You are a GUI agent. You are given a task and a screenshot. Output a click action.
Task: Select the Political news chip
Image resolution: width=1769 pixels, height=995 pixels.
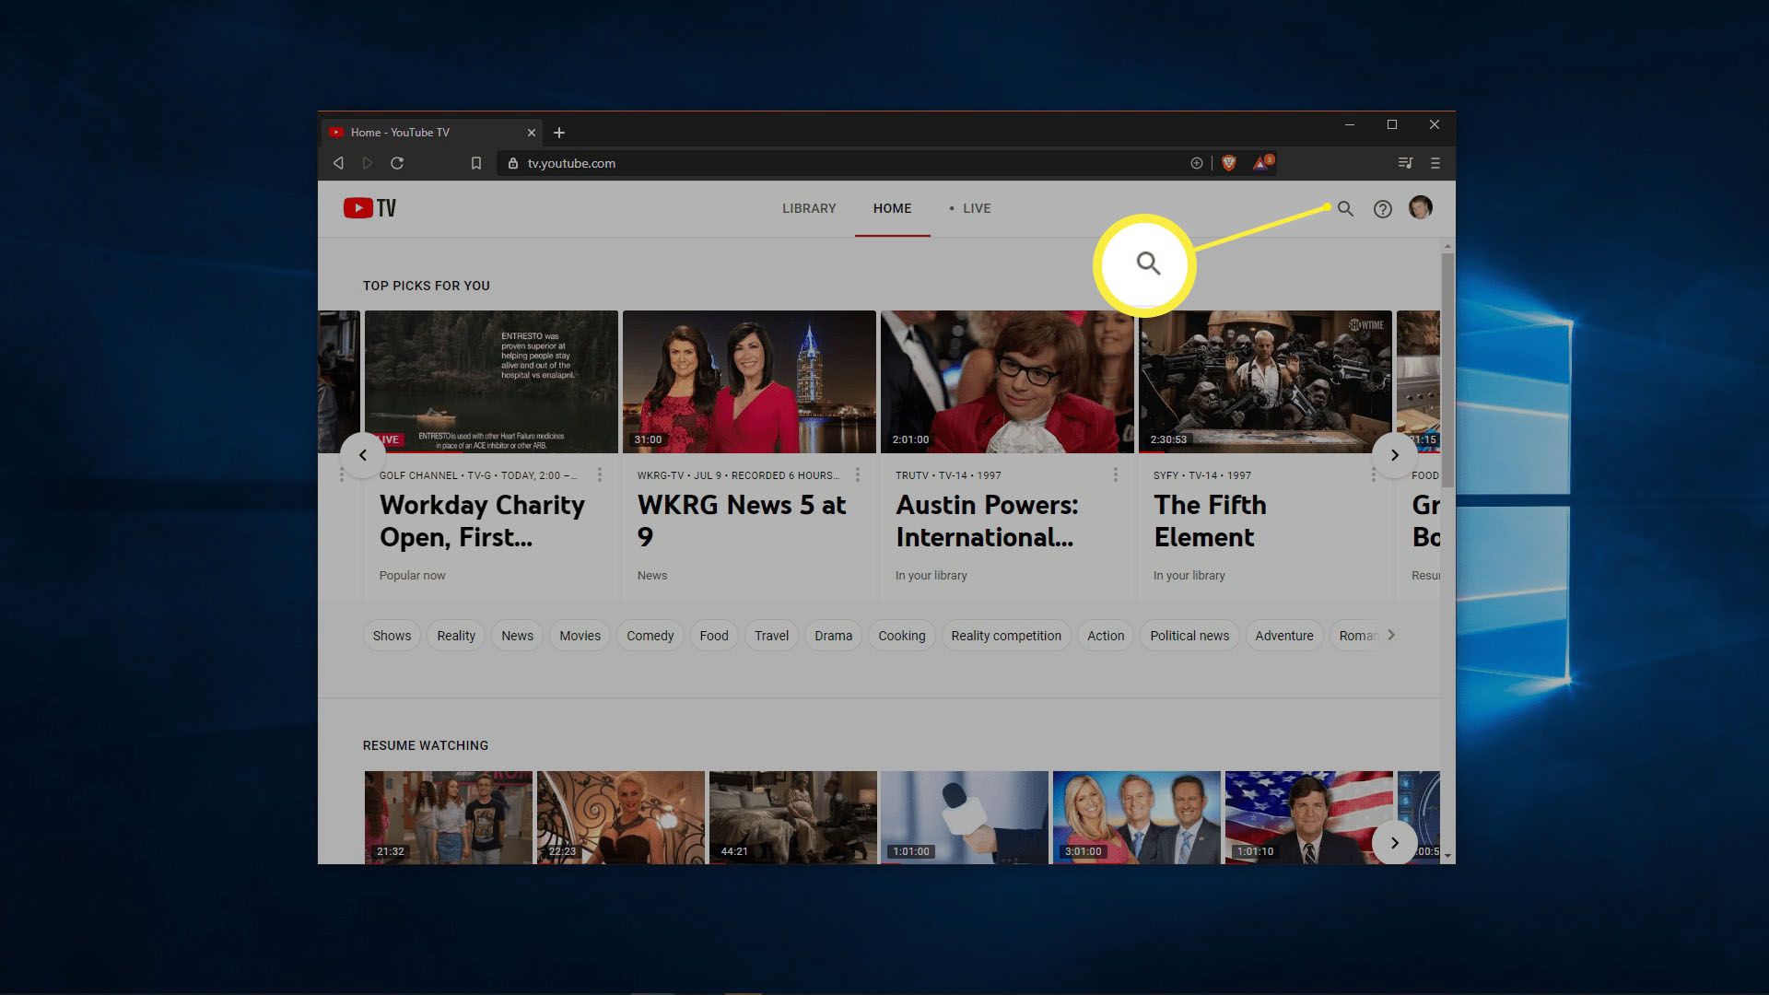1189,636
